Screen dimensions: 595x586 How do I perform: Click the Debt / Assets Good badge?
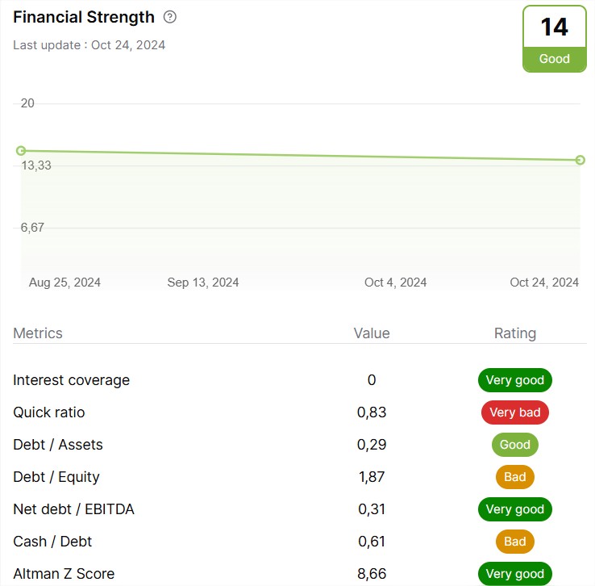(x=515, y=444)
